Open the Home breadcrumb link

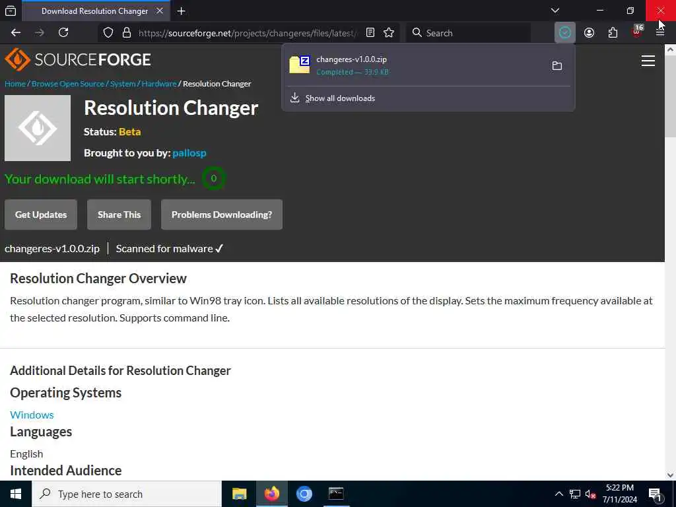point(15,84)
